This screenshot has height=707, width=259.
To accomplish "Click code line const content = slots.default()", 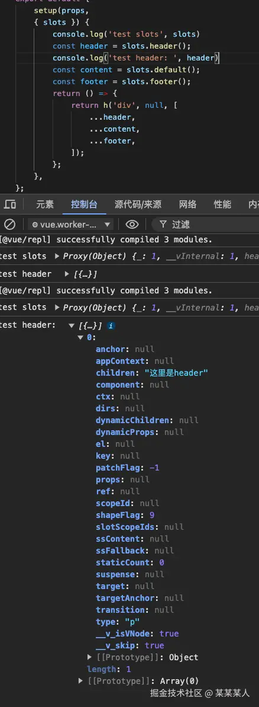I will (x=127, y=69).
